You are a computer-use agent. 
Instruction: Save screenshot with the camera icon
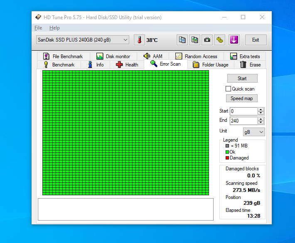207,40
